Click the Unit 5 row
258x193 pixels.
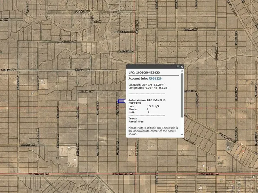pos(139,113)
